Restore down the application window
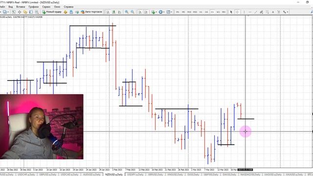Screen dimensions: 313x176 point(307,2)
